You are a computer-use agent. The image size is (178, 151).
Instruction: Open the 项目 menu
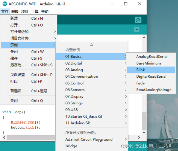(x=25, y=11)
